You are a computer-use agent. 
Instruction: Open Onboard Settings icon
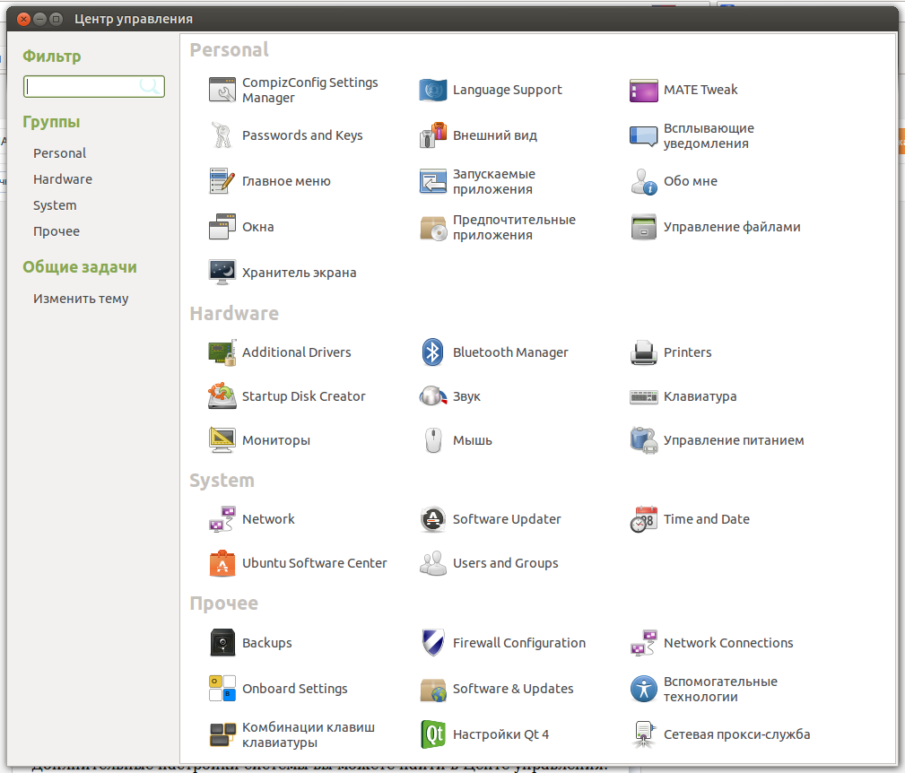[222, 688]
